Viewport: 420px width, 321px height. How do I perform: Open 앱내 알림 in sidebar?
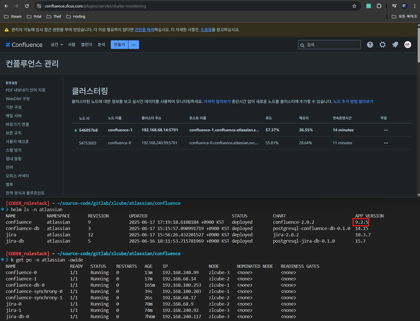(14, 159)
